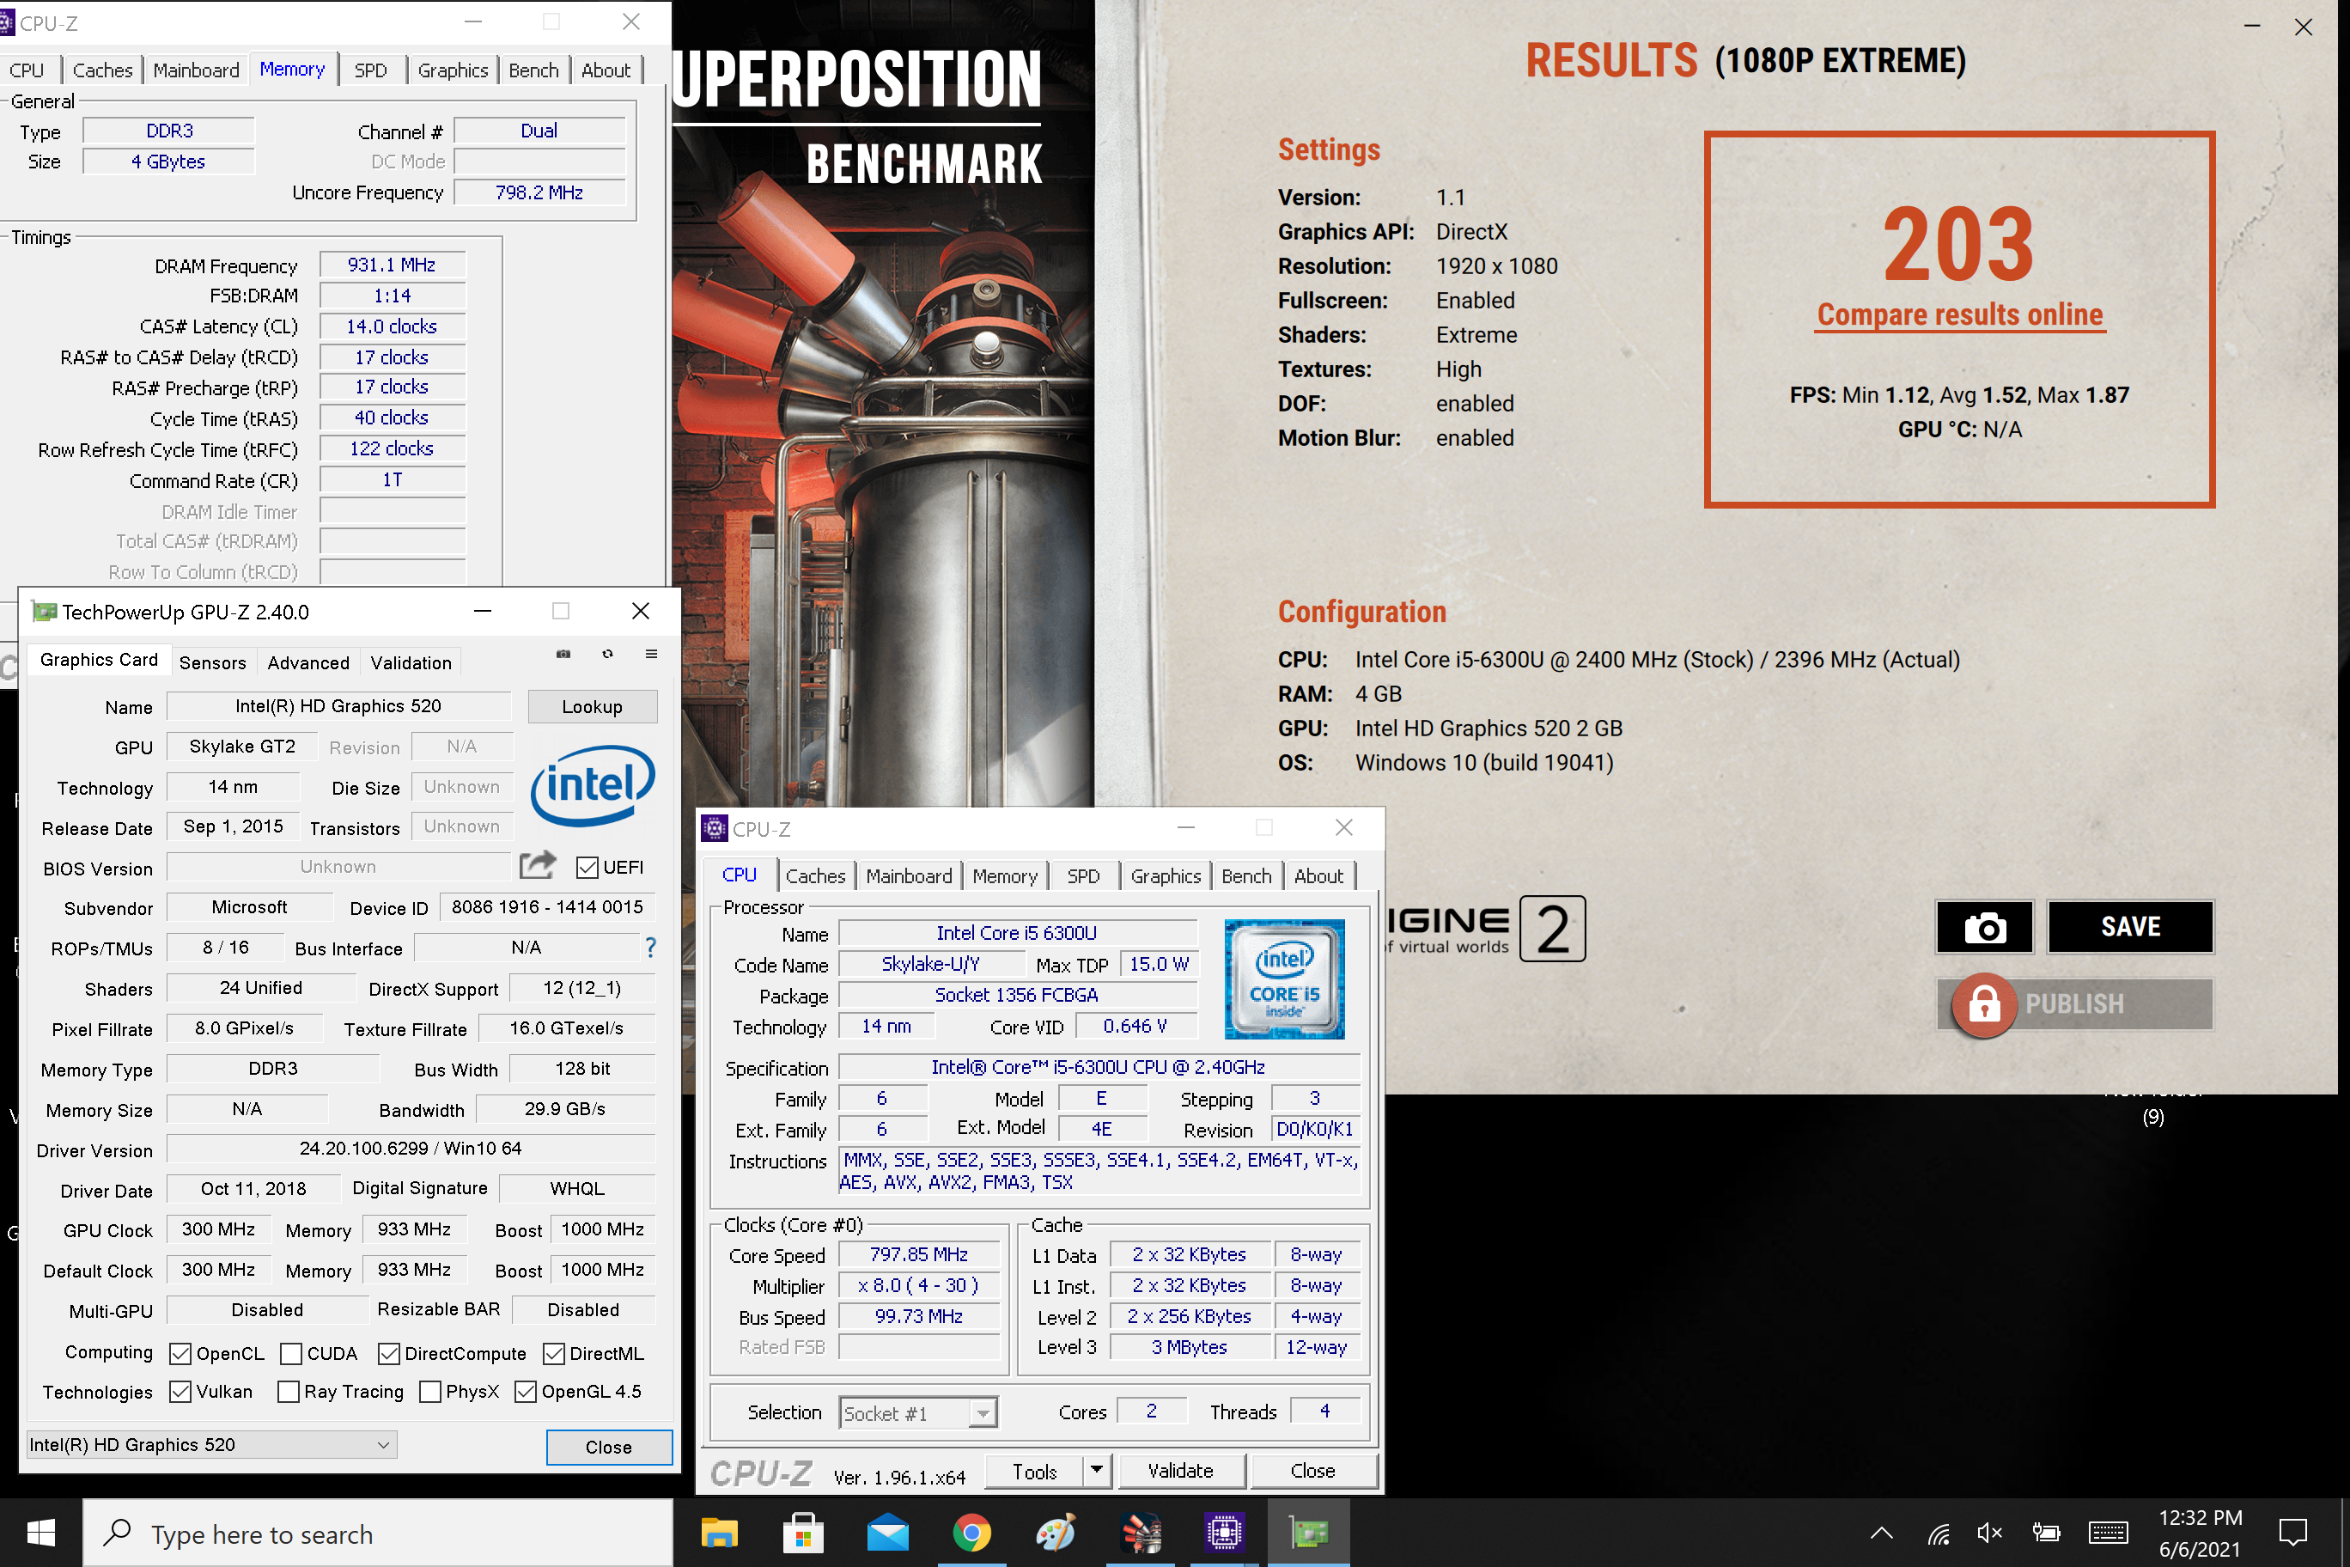Click the Lookup button in GPU-Z

pyautogui.click(x=593, y=706)
